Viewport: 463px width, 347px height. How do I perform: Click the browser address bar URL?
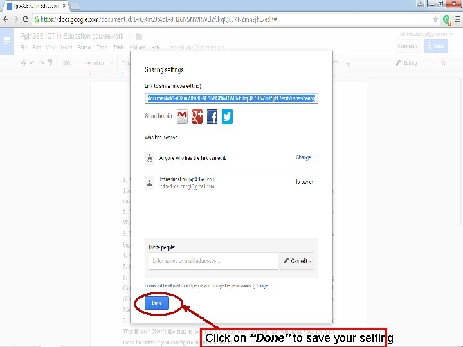click(x=159, y=19)
